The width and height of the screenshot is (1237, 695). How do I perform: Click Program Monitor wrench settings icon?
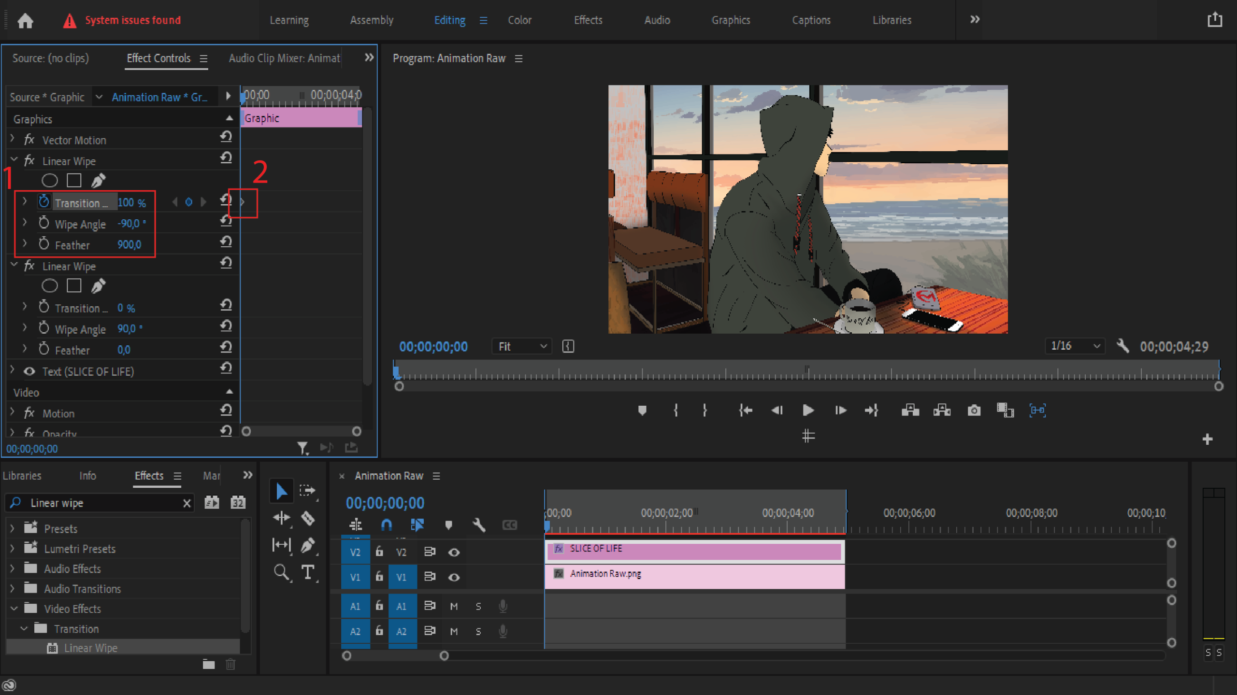[x=1122, y=346]
